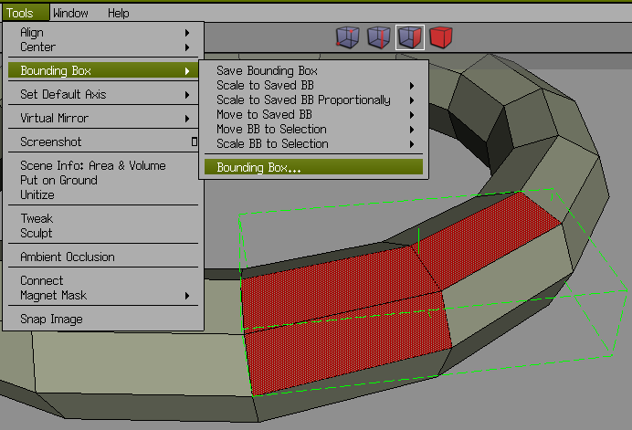Expand the Align submenu arrow
Viewport: 632px width, 430px height.
187,33
